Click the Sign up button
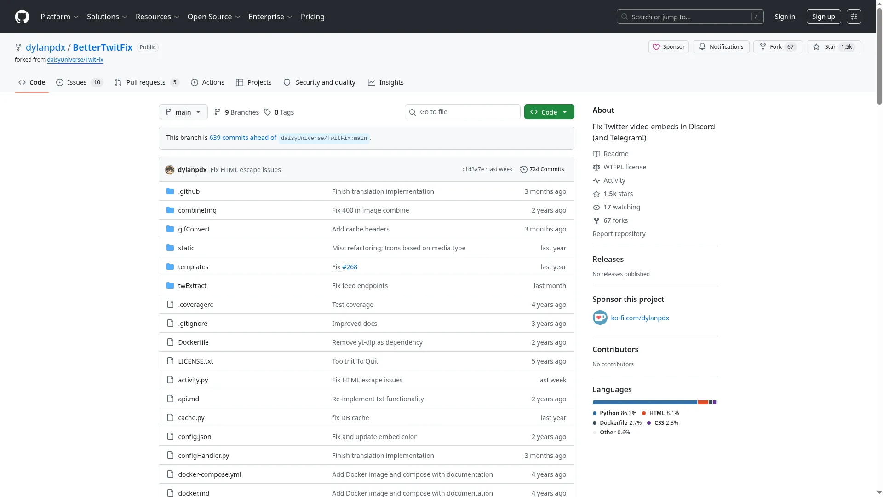 [x=824, y=17]
